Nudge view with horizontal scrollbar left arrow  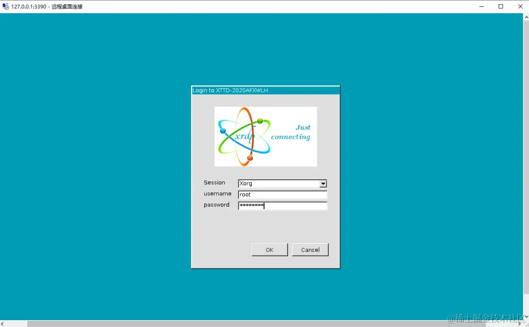pos(2,324)
